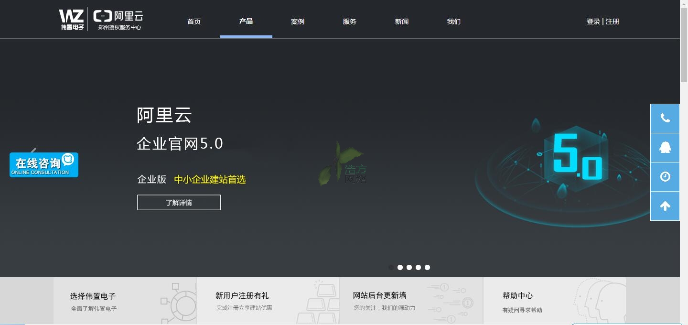The height and width of the screenshot is (325, 688).
Task: Click the phone contact icon in sidebar
Action: click(x=665, y=119)
